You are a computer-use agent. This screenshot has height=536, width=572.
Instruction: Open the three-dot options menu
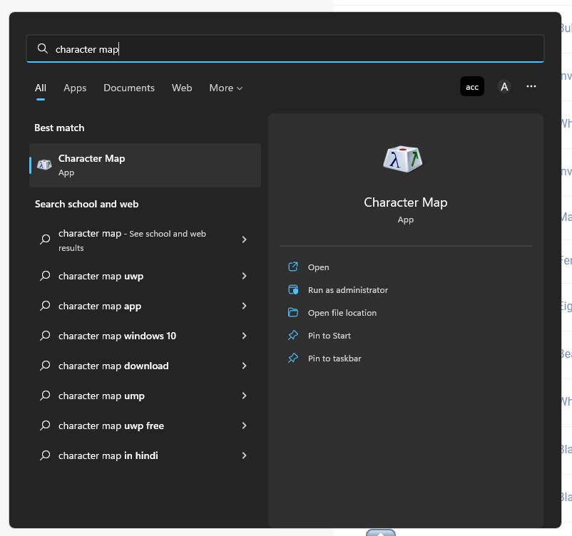pyautogui.click(x=531, y=86)
